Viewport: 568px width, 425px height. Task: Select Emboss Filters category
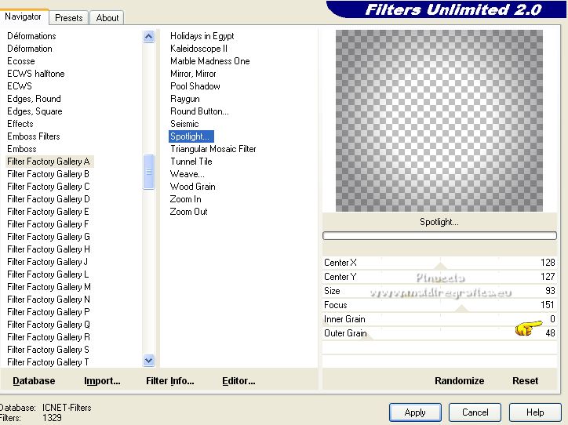pyautogui.click(x=33, y=136)
